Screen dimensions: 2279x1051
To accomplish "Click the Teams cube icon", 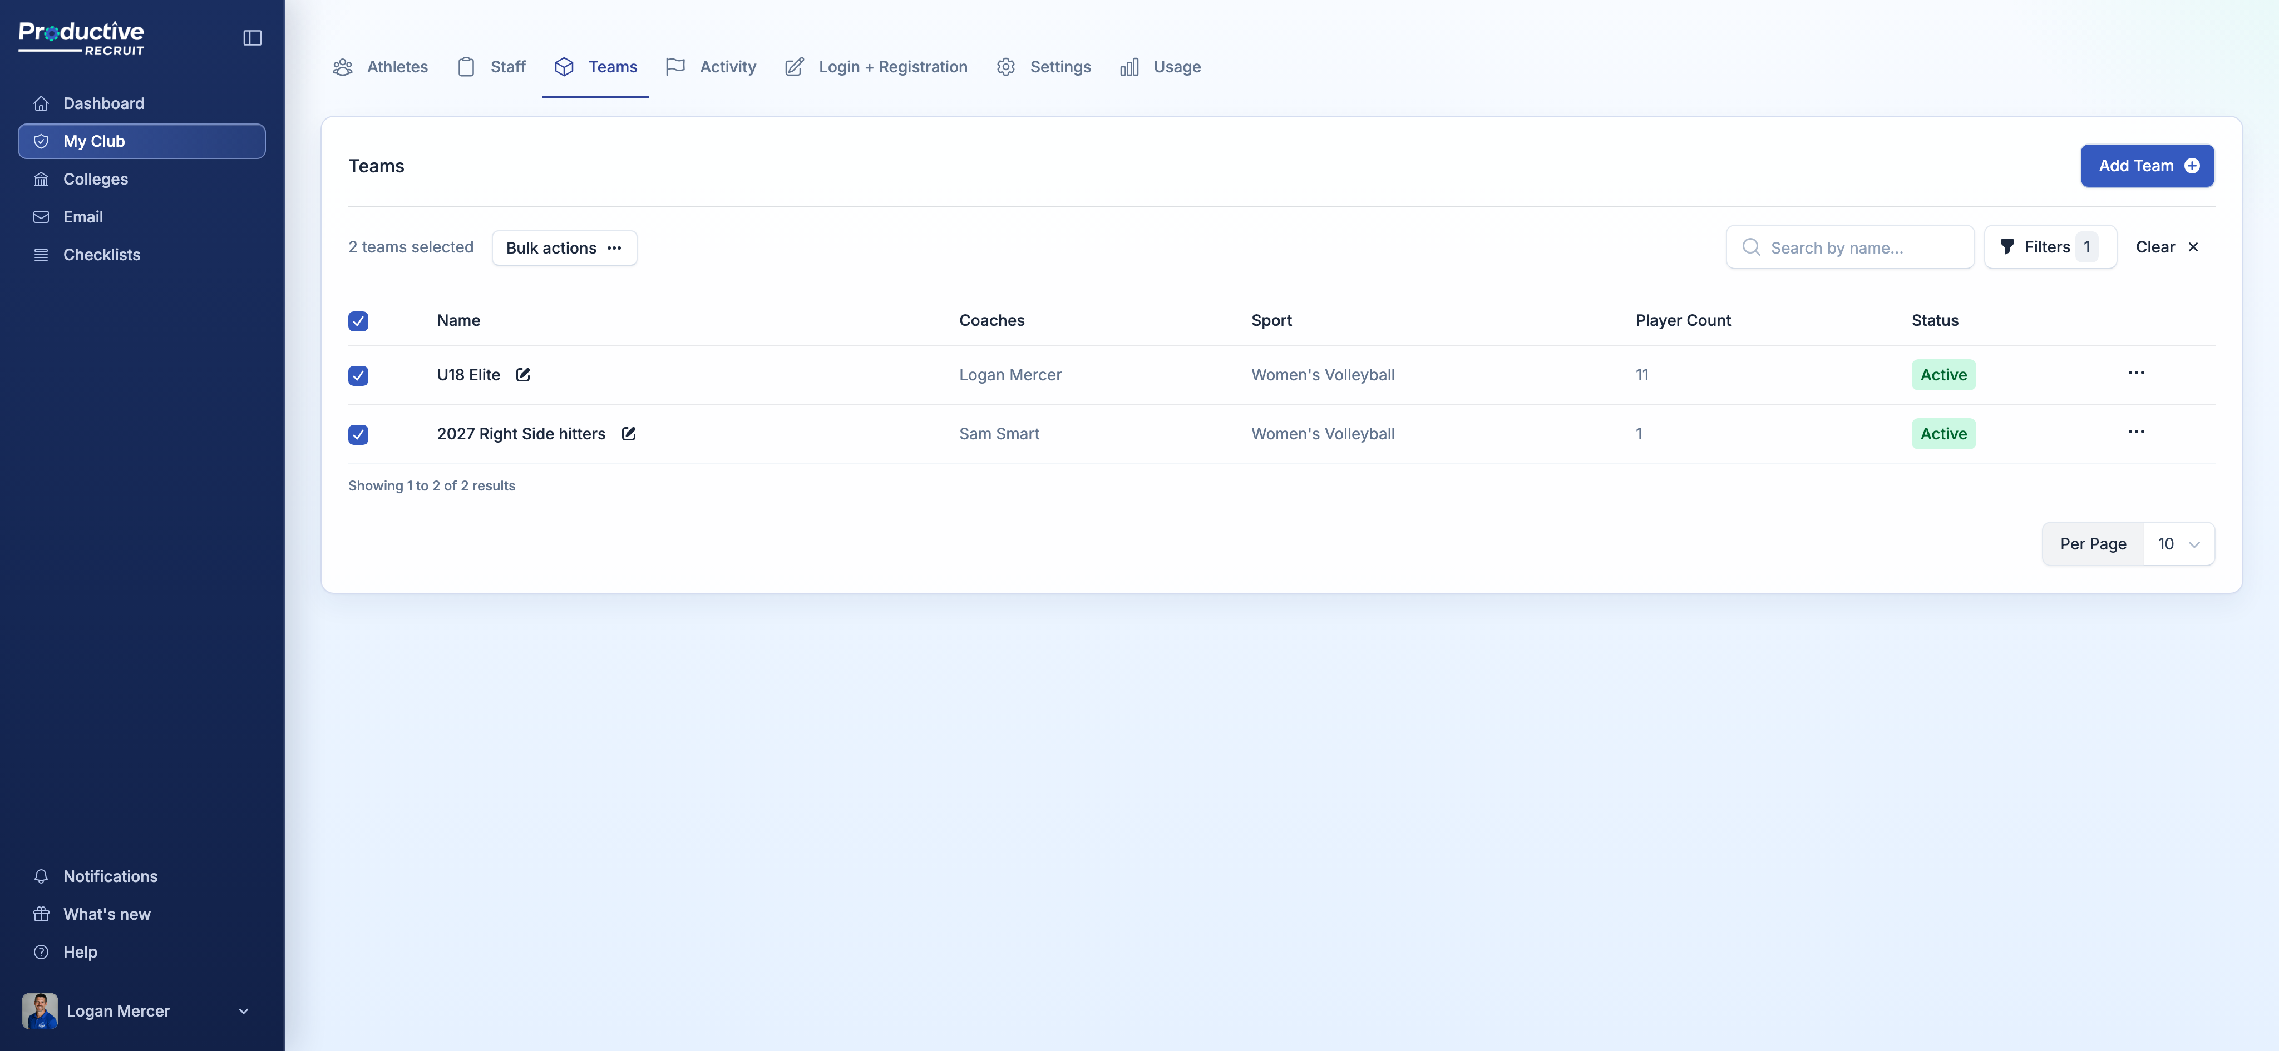I will click(564, 67).
